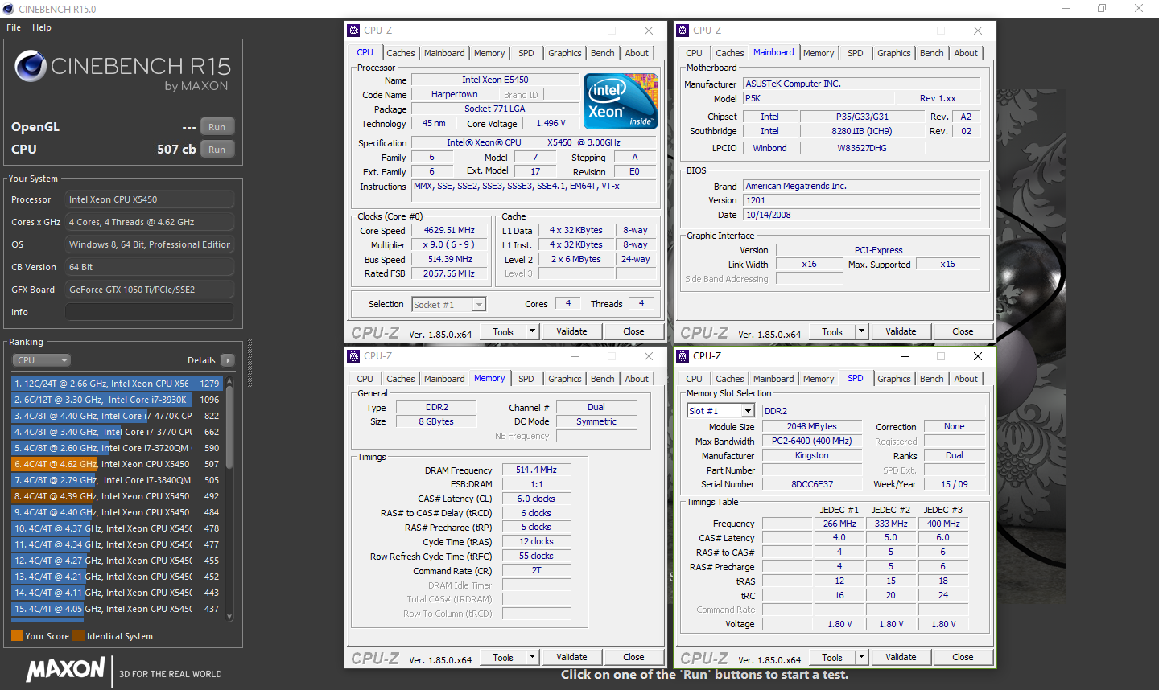Click Validate in CPU window

(571, 331)
